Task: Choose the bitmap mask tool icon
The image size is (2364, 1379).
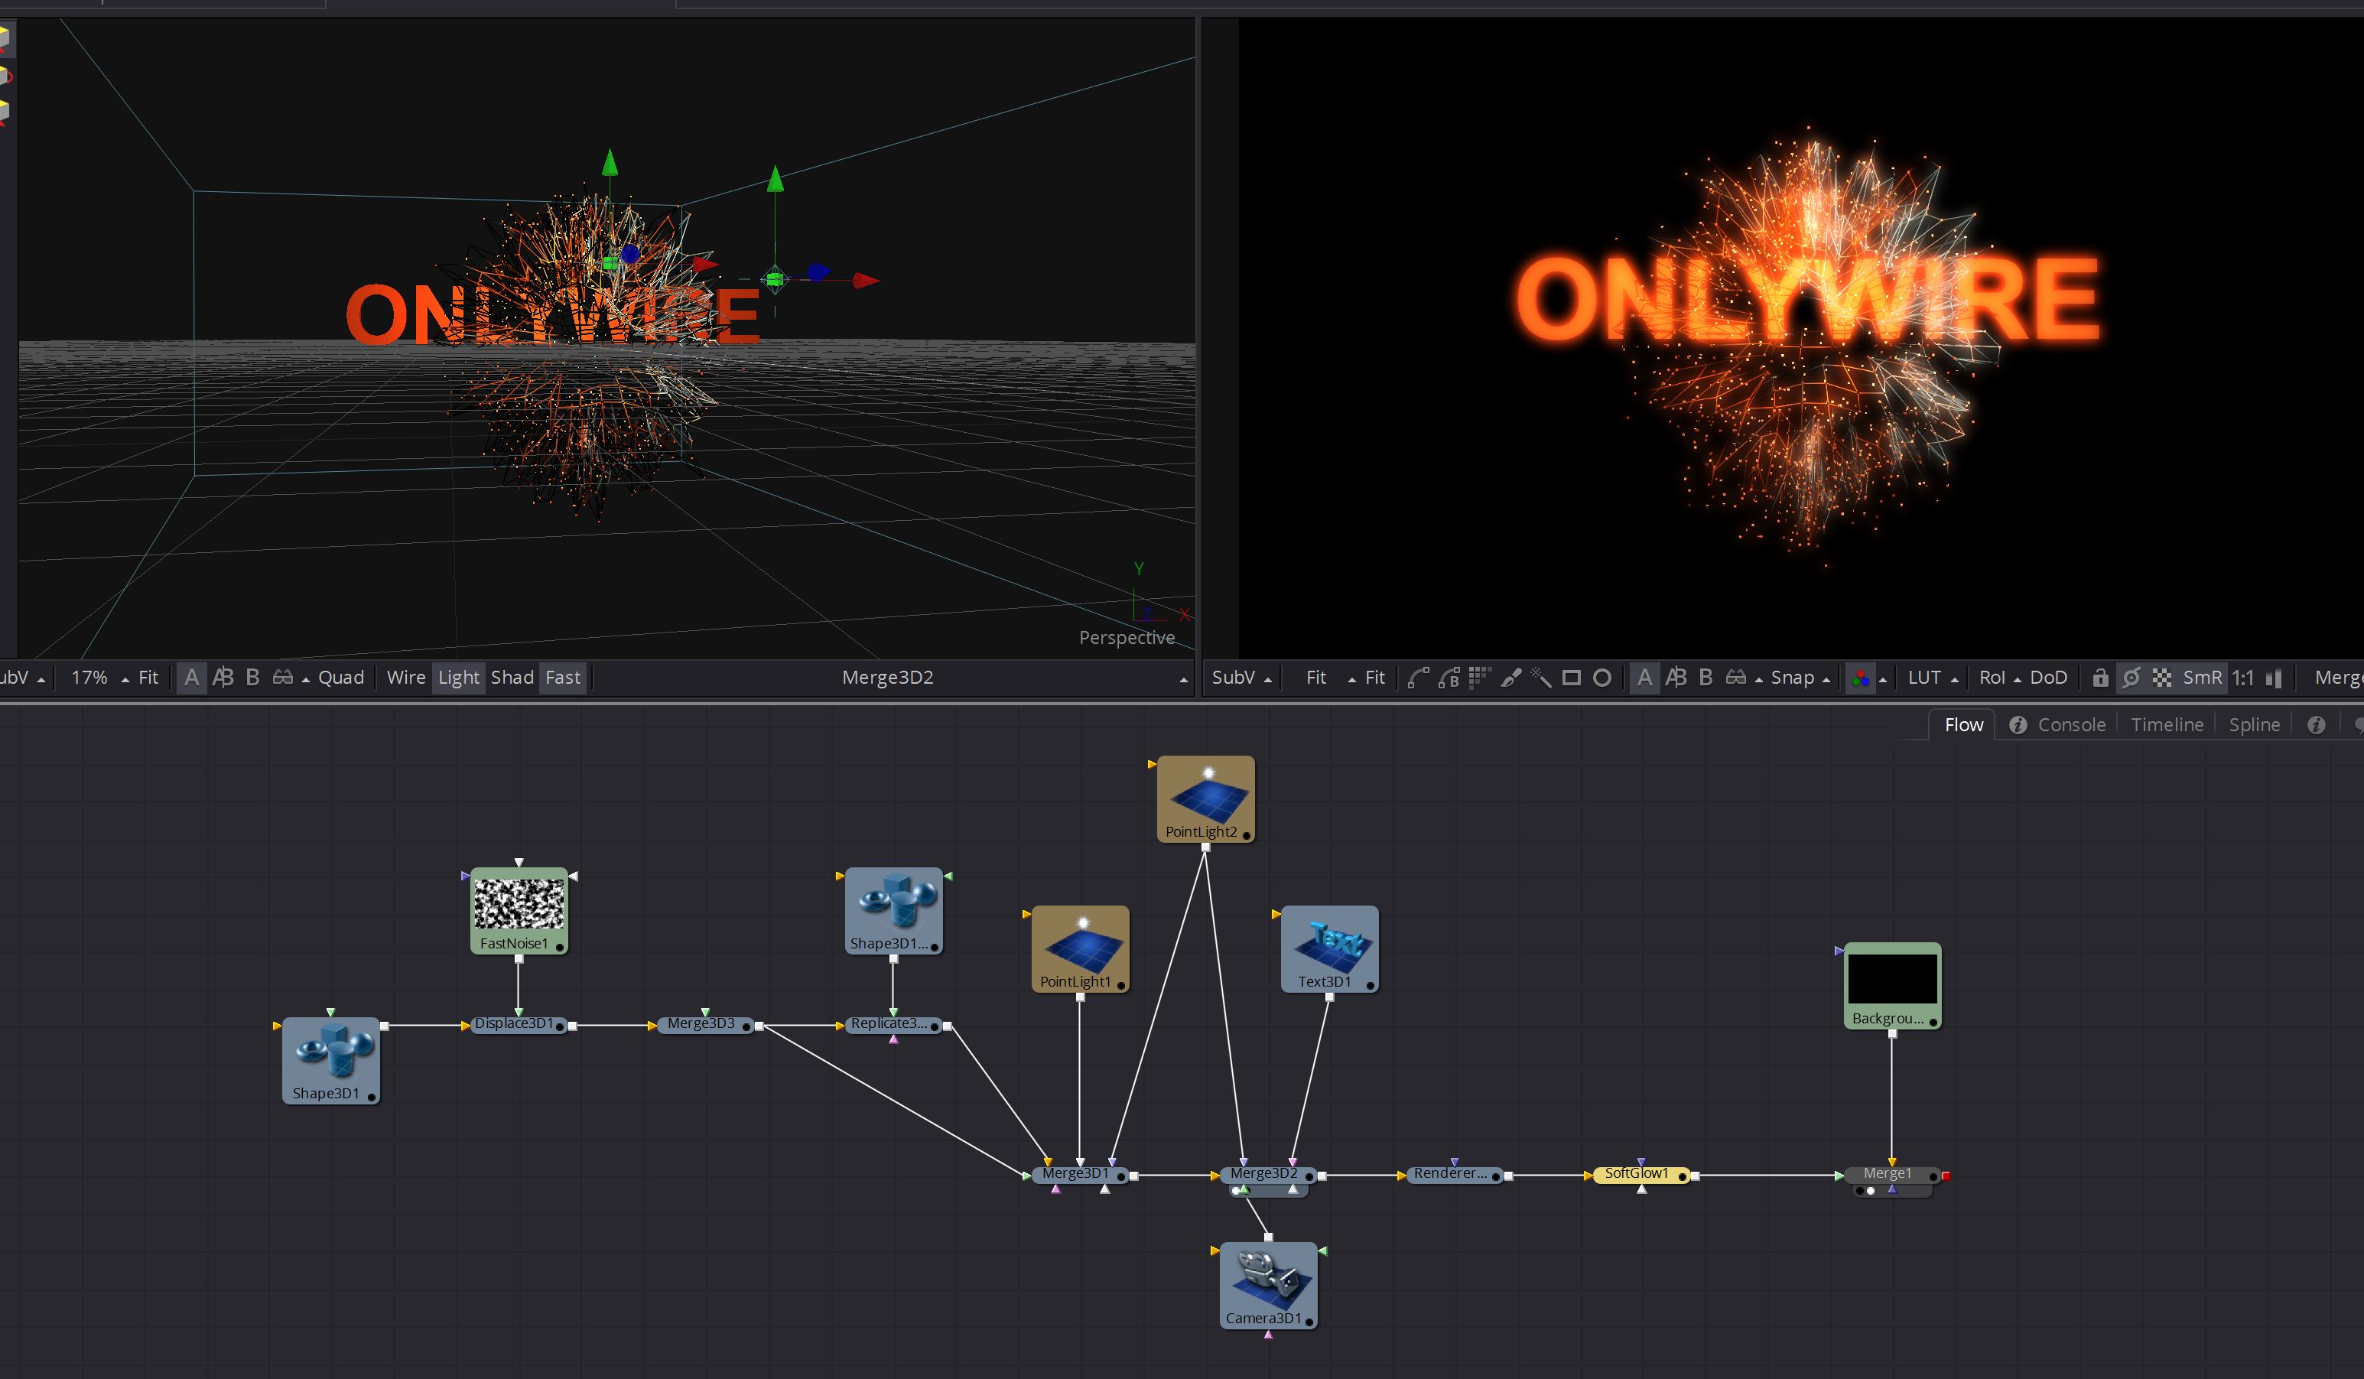Action: click(x=1479, y=678)
